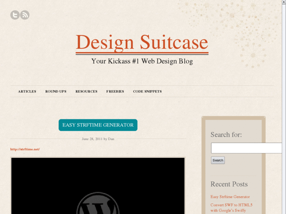Follow the http://strftime.net/ link

point(25,149)
